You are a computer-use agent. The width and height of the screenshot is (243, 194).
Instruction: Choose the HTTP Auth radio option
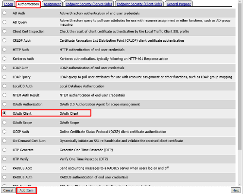(x=4, y=50)
